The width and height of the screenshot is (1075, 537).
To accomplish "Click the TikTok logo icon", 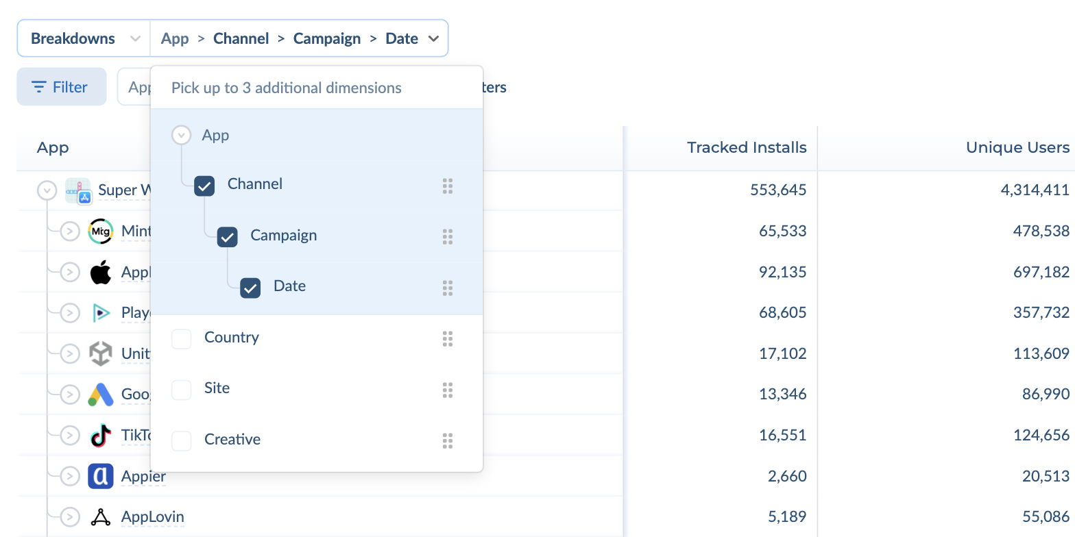I will (x=101, y=435).
